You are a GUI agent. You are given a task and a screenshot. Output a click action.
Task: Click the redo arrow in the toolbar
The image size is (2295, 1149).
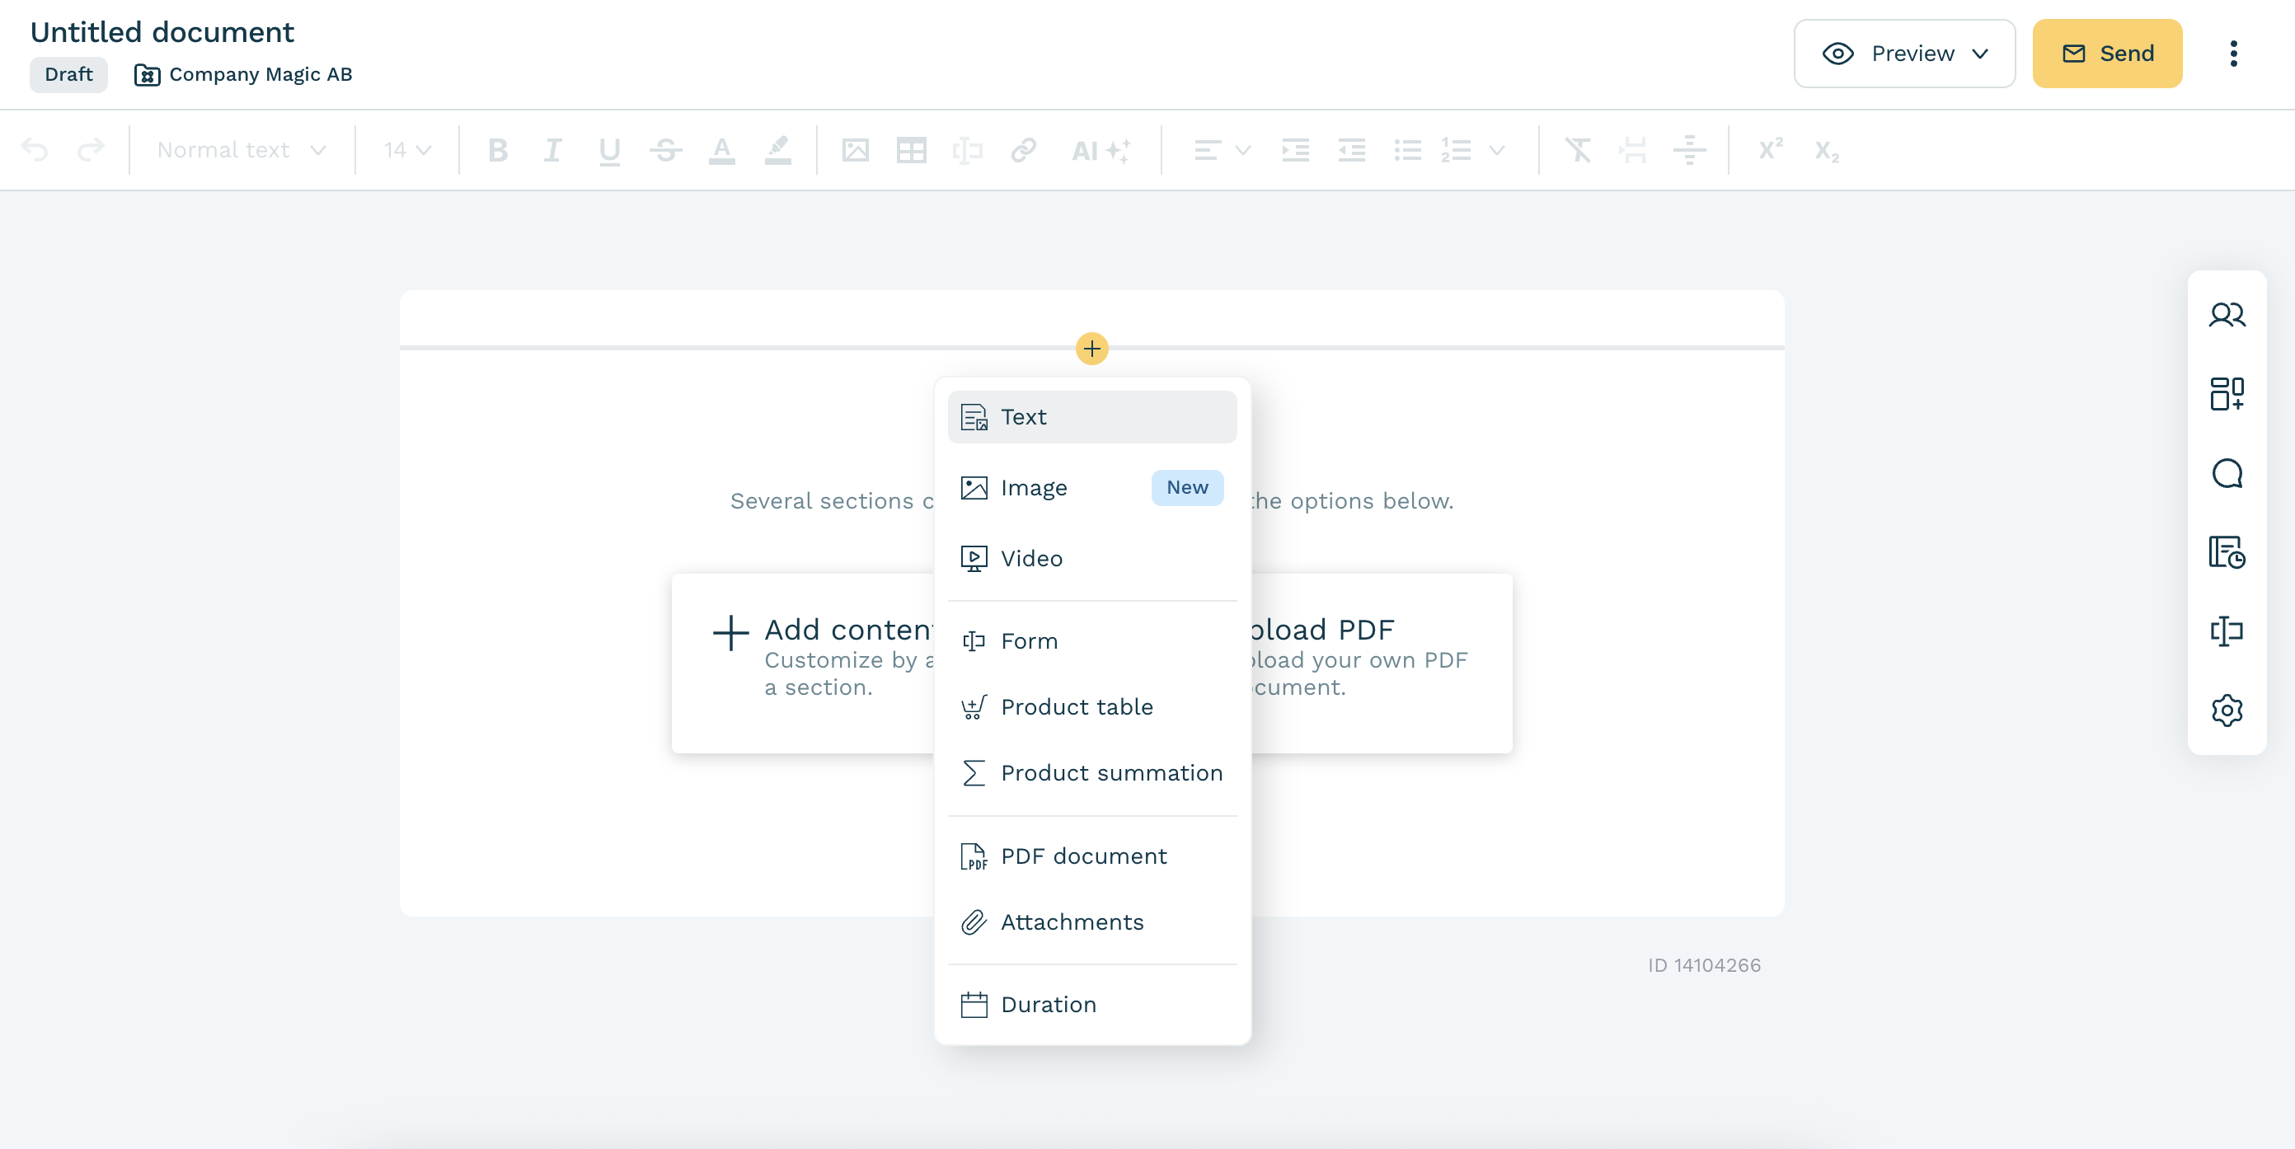click(x=91, y=150)
